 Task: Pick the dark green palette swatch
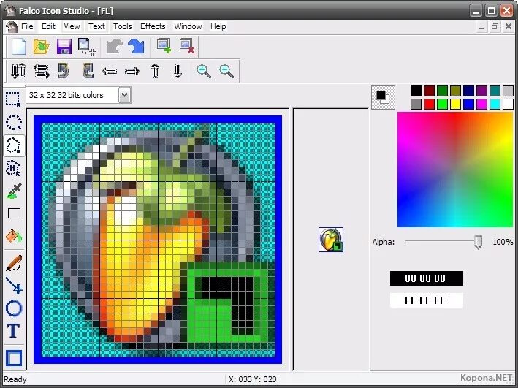[442, 91]
